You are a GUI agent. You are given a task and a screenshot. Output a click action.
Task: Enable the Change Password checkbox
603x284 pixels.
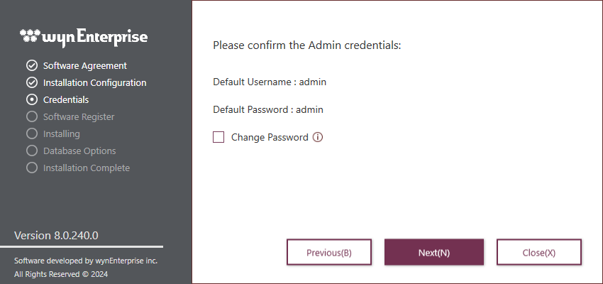[x=218, y=137]
